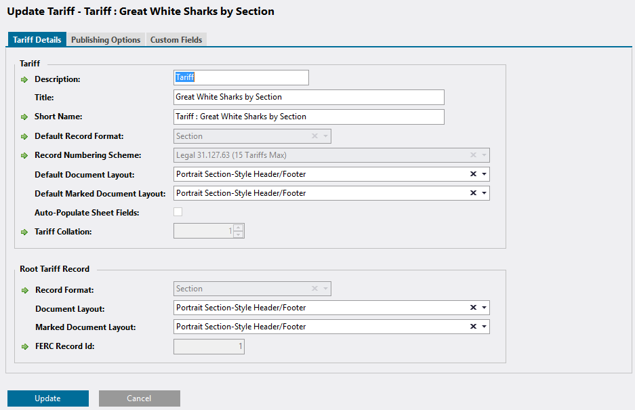Clear Root Marked Document Layout using X icon
635x410 pixels.
click(473, 327)
